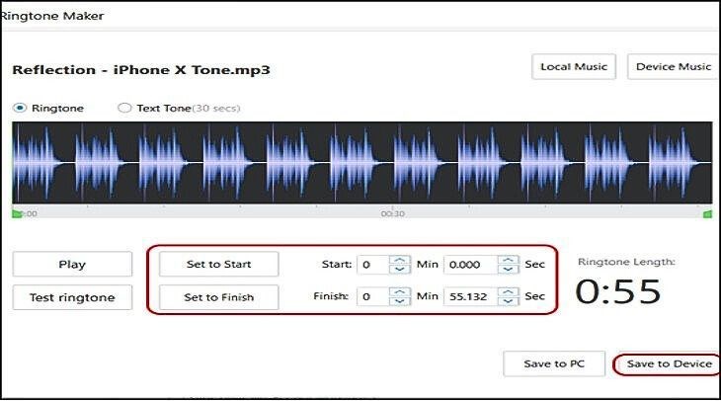Click the green end marker on timeline
Image resolution: width=721 pixels, height=401 pixels.
[x=707, y=213]
